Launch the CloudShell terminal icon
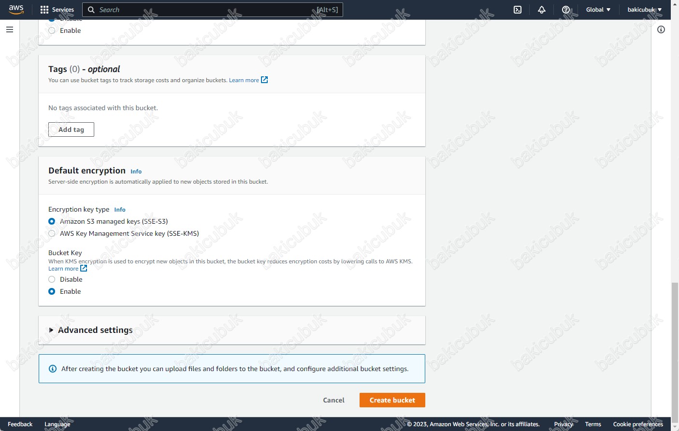The width and height of the screenshot is (679, 431). (x=518, y=10)
